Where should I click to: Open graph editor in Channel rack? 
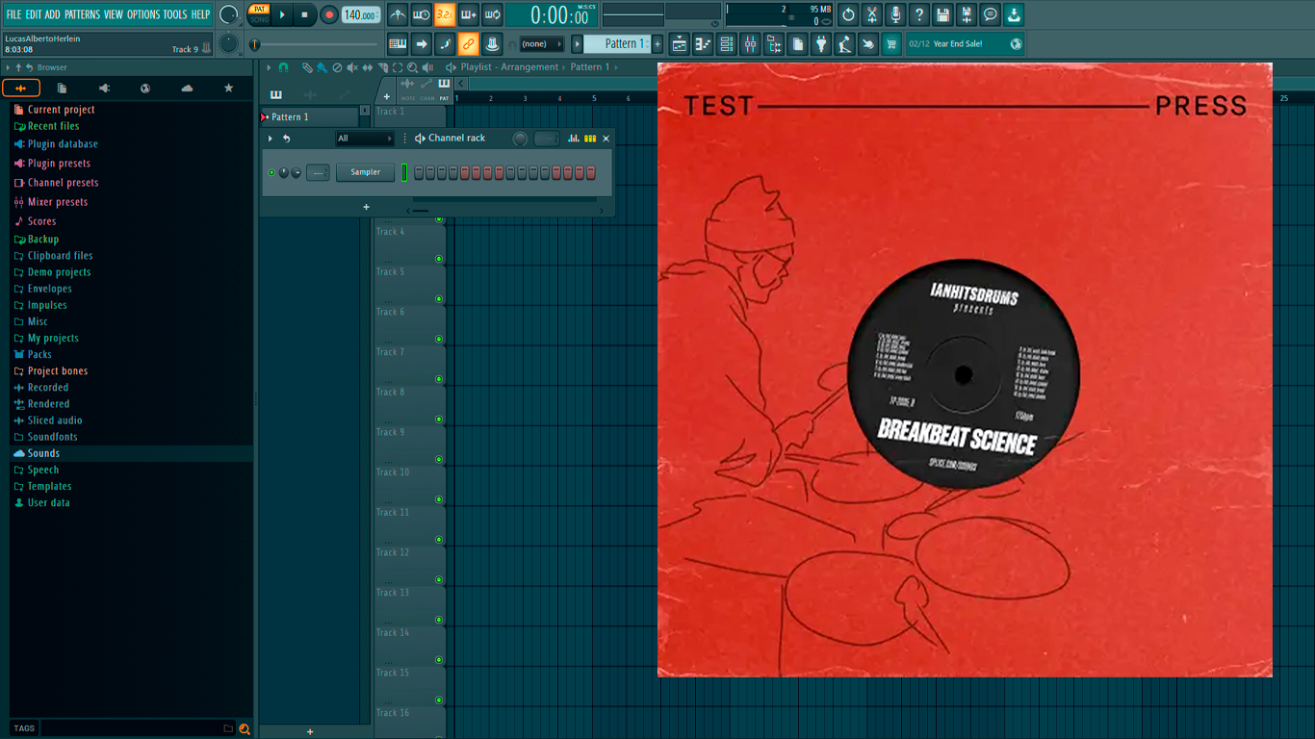click(574, 139)
